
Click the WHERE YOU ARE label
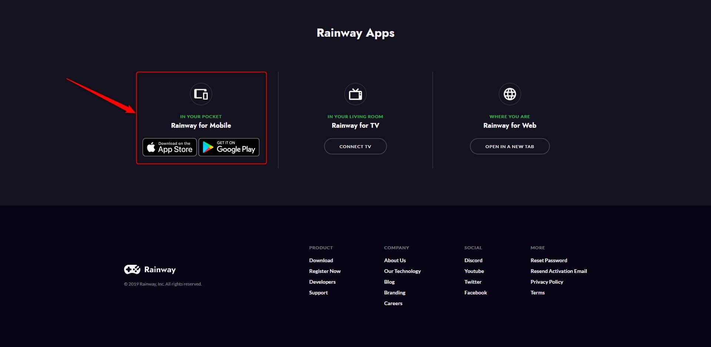point(510,117)
